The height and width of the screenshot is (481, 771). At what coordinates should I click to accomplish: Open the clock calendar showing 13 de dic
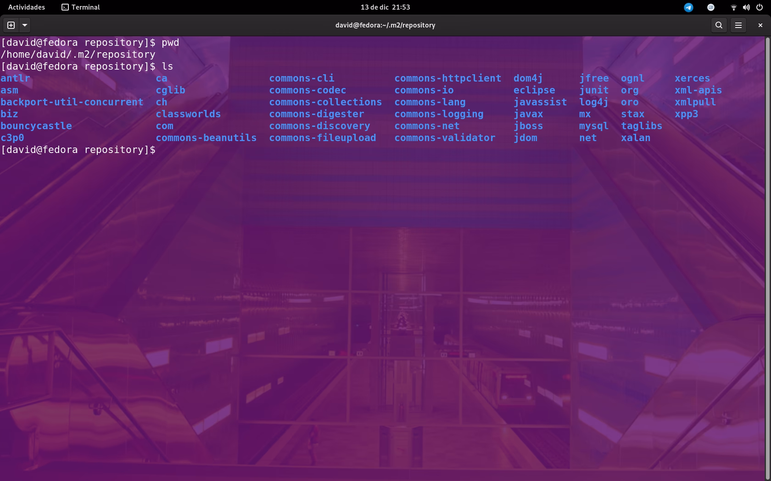[385, 7]
